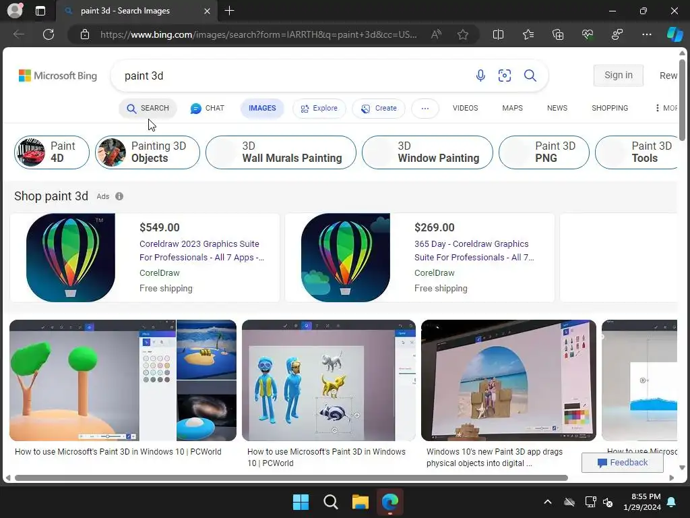This screenshot has width=690, height=518.
Task: Click the Microsoft Bing logo
Action: (58, 76)
